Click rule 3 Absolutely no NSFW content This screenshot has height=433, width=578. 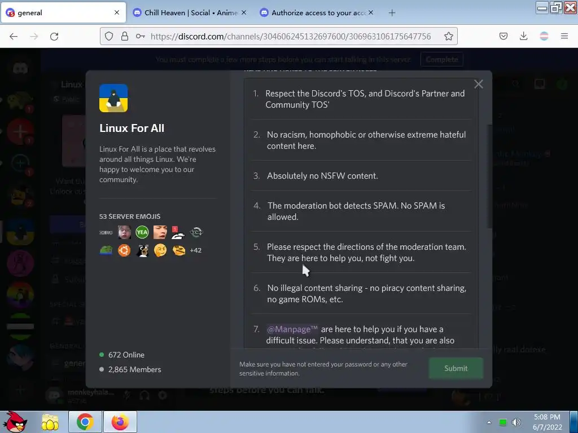click(x=322, y=176)
